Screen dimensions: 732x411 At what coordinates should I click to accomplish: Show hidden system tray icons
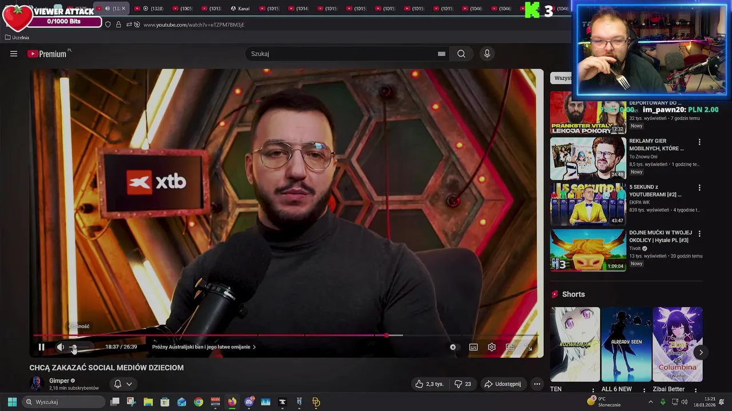650,402
